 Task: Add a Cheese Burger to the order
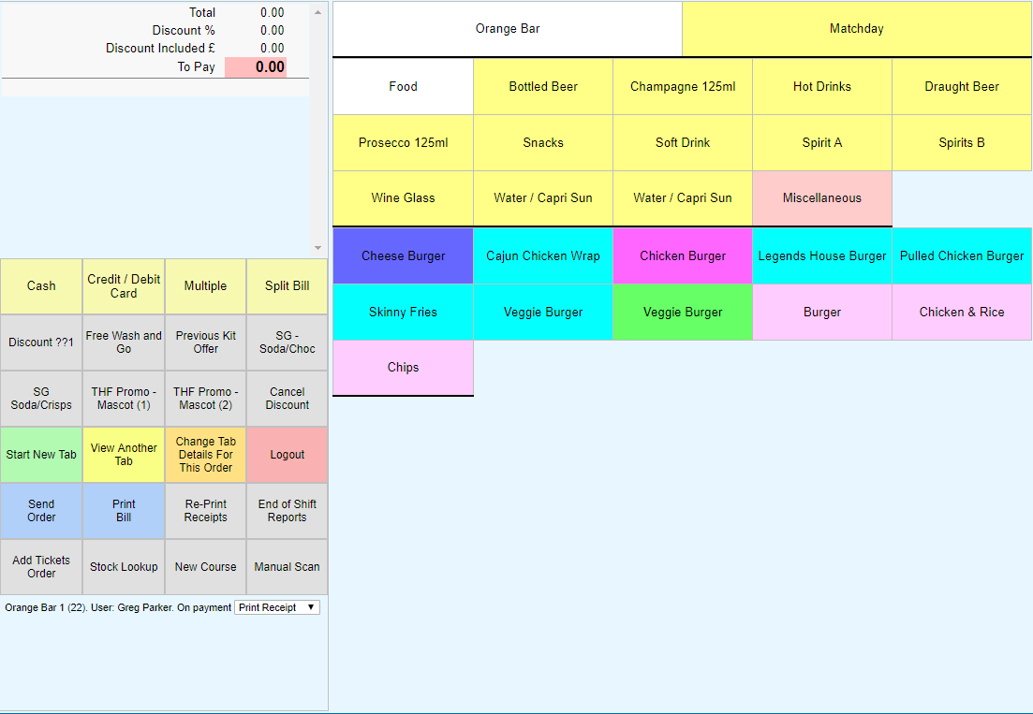pos(404,256)
